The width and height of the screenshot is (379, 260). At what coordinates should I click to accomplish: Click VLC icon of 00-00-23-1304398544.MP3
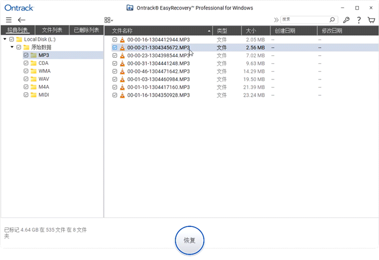[x=122, y=56]
